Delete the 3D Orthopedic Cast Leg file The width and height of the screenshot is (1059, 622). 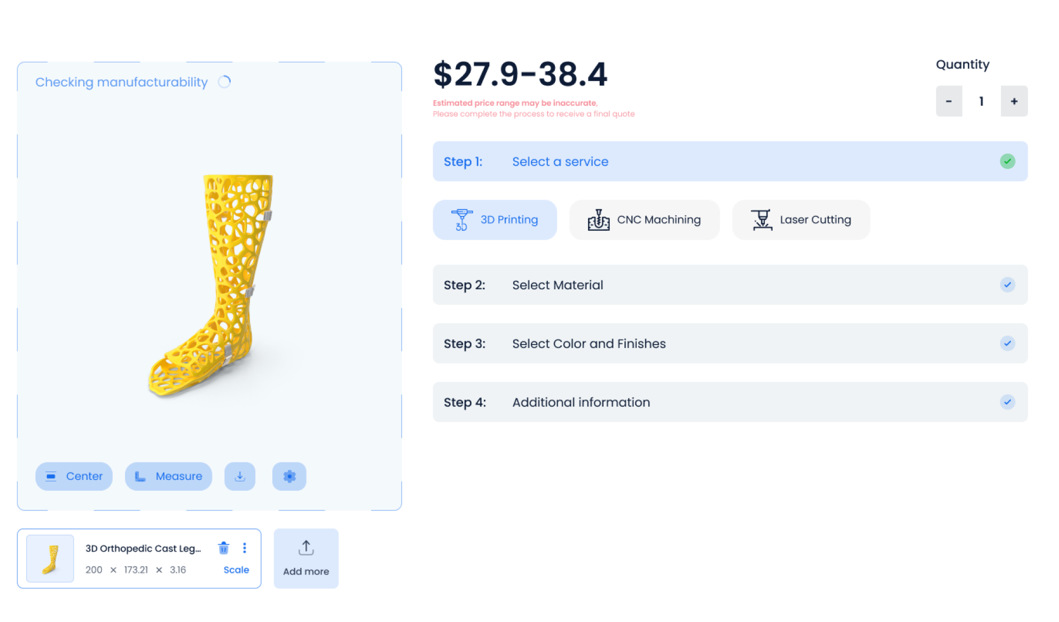[x=224, y=548]
